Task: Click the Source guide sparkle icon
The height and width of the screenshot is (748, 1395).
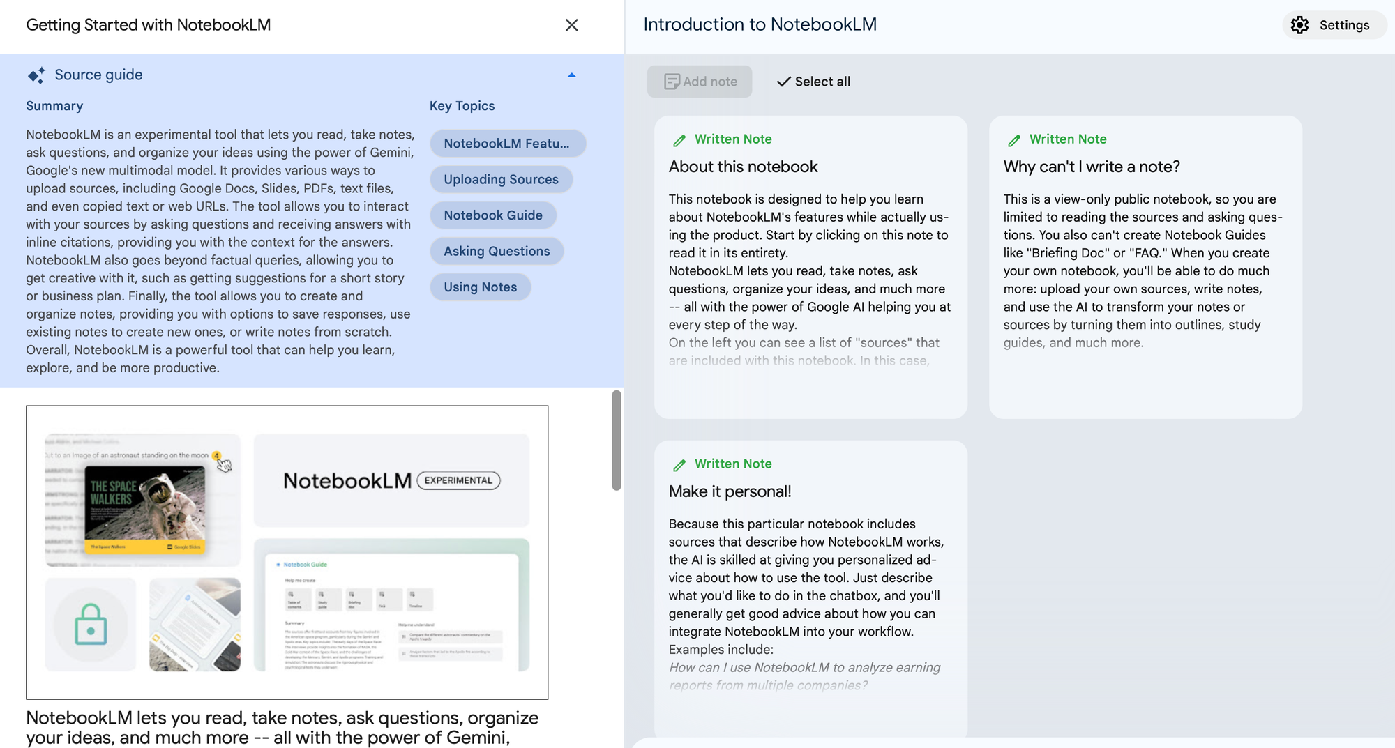Action: click(x=36, y=75)
